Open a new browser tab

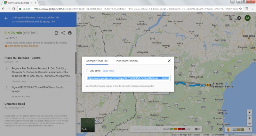click(x=42, y=3)
